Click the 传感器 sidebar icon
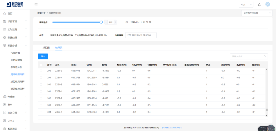The width and height of the screenshot is (276, 131). (5, 97)
